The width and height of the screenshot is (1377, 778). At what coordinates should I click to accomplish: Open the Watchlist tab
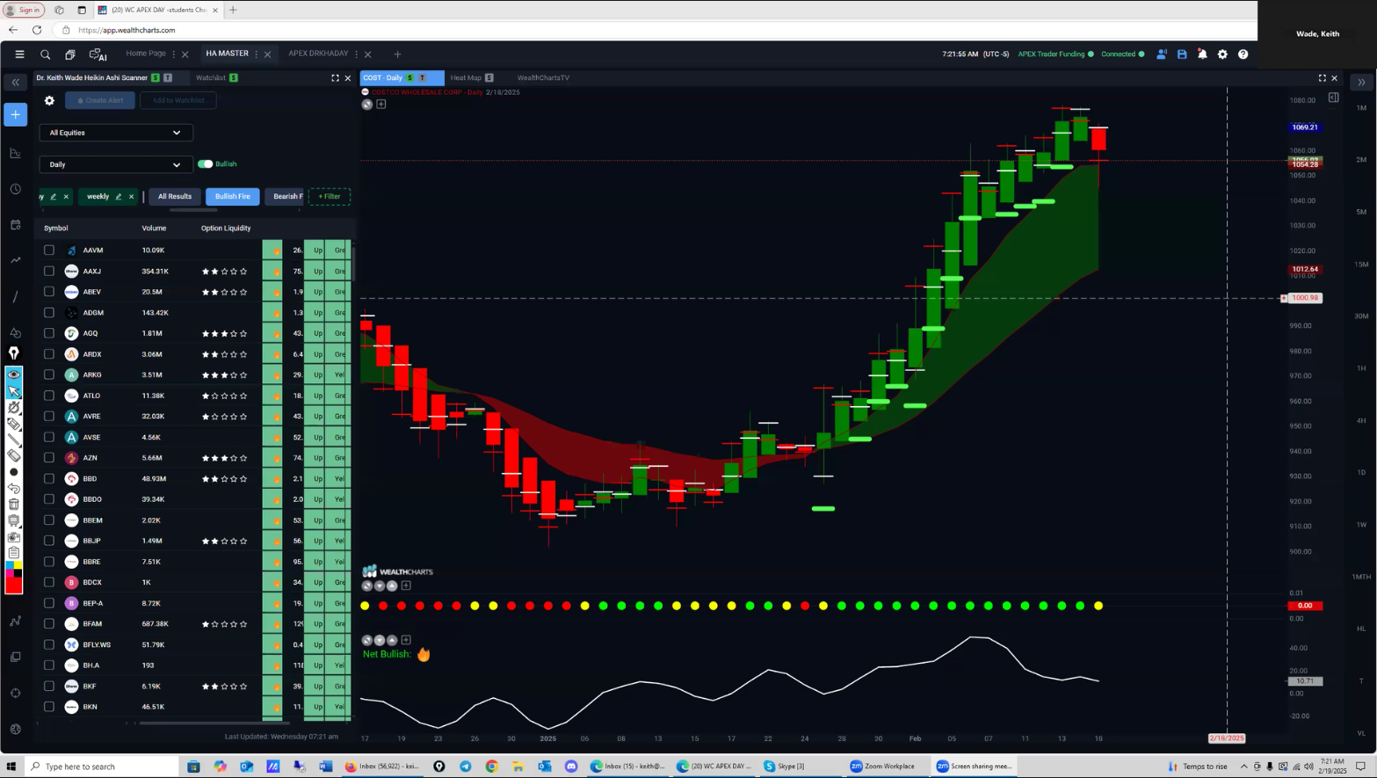click(x=211, y=78)
